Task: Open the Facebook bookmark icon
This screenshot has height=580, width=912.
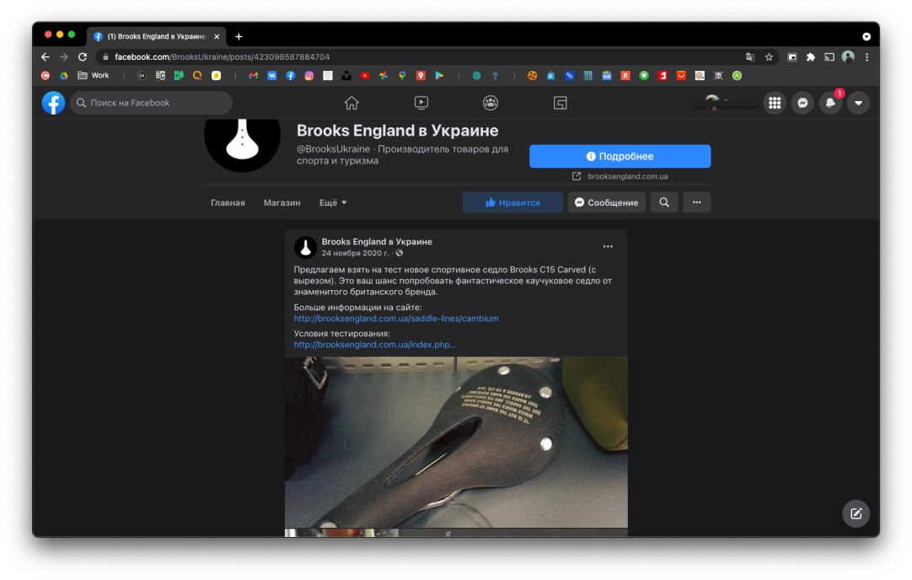Action: tap(290, 76)
